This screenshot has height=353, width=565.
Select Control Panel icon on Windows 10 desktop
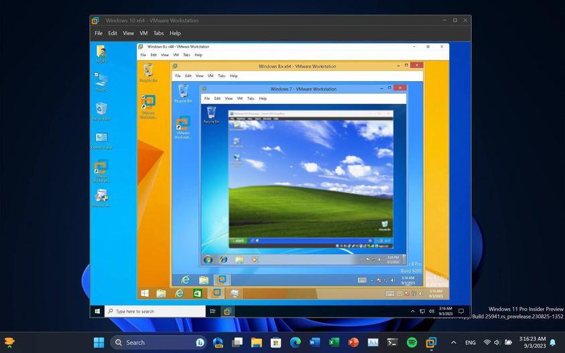pos(102,141)
